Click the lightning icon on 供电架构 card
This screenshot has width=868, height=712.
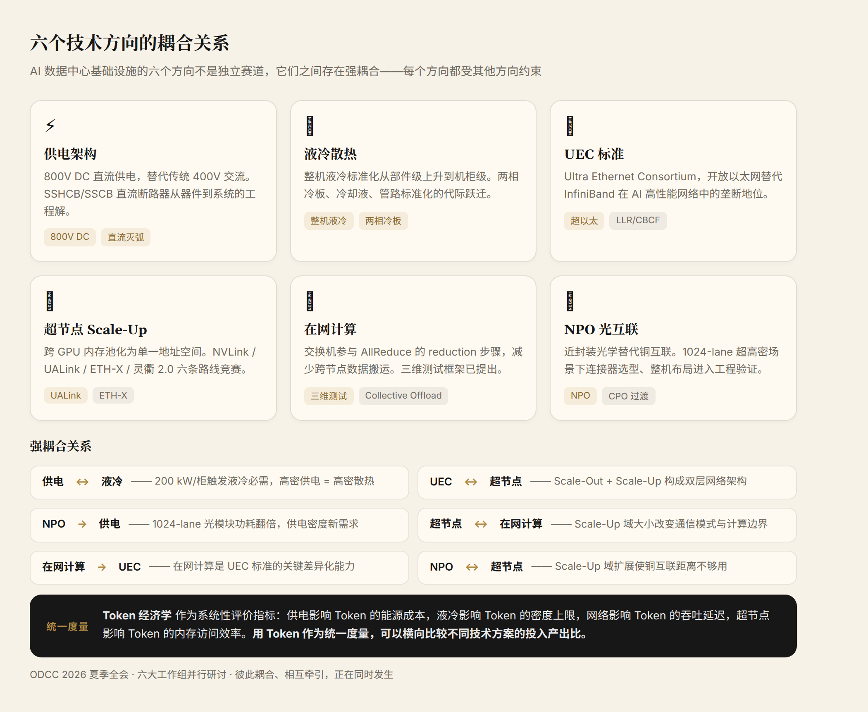pos(50,125)
